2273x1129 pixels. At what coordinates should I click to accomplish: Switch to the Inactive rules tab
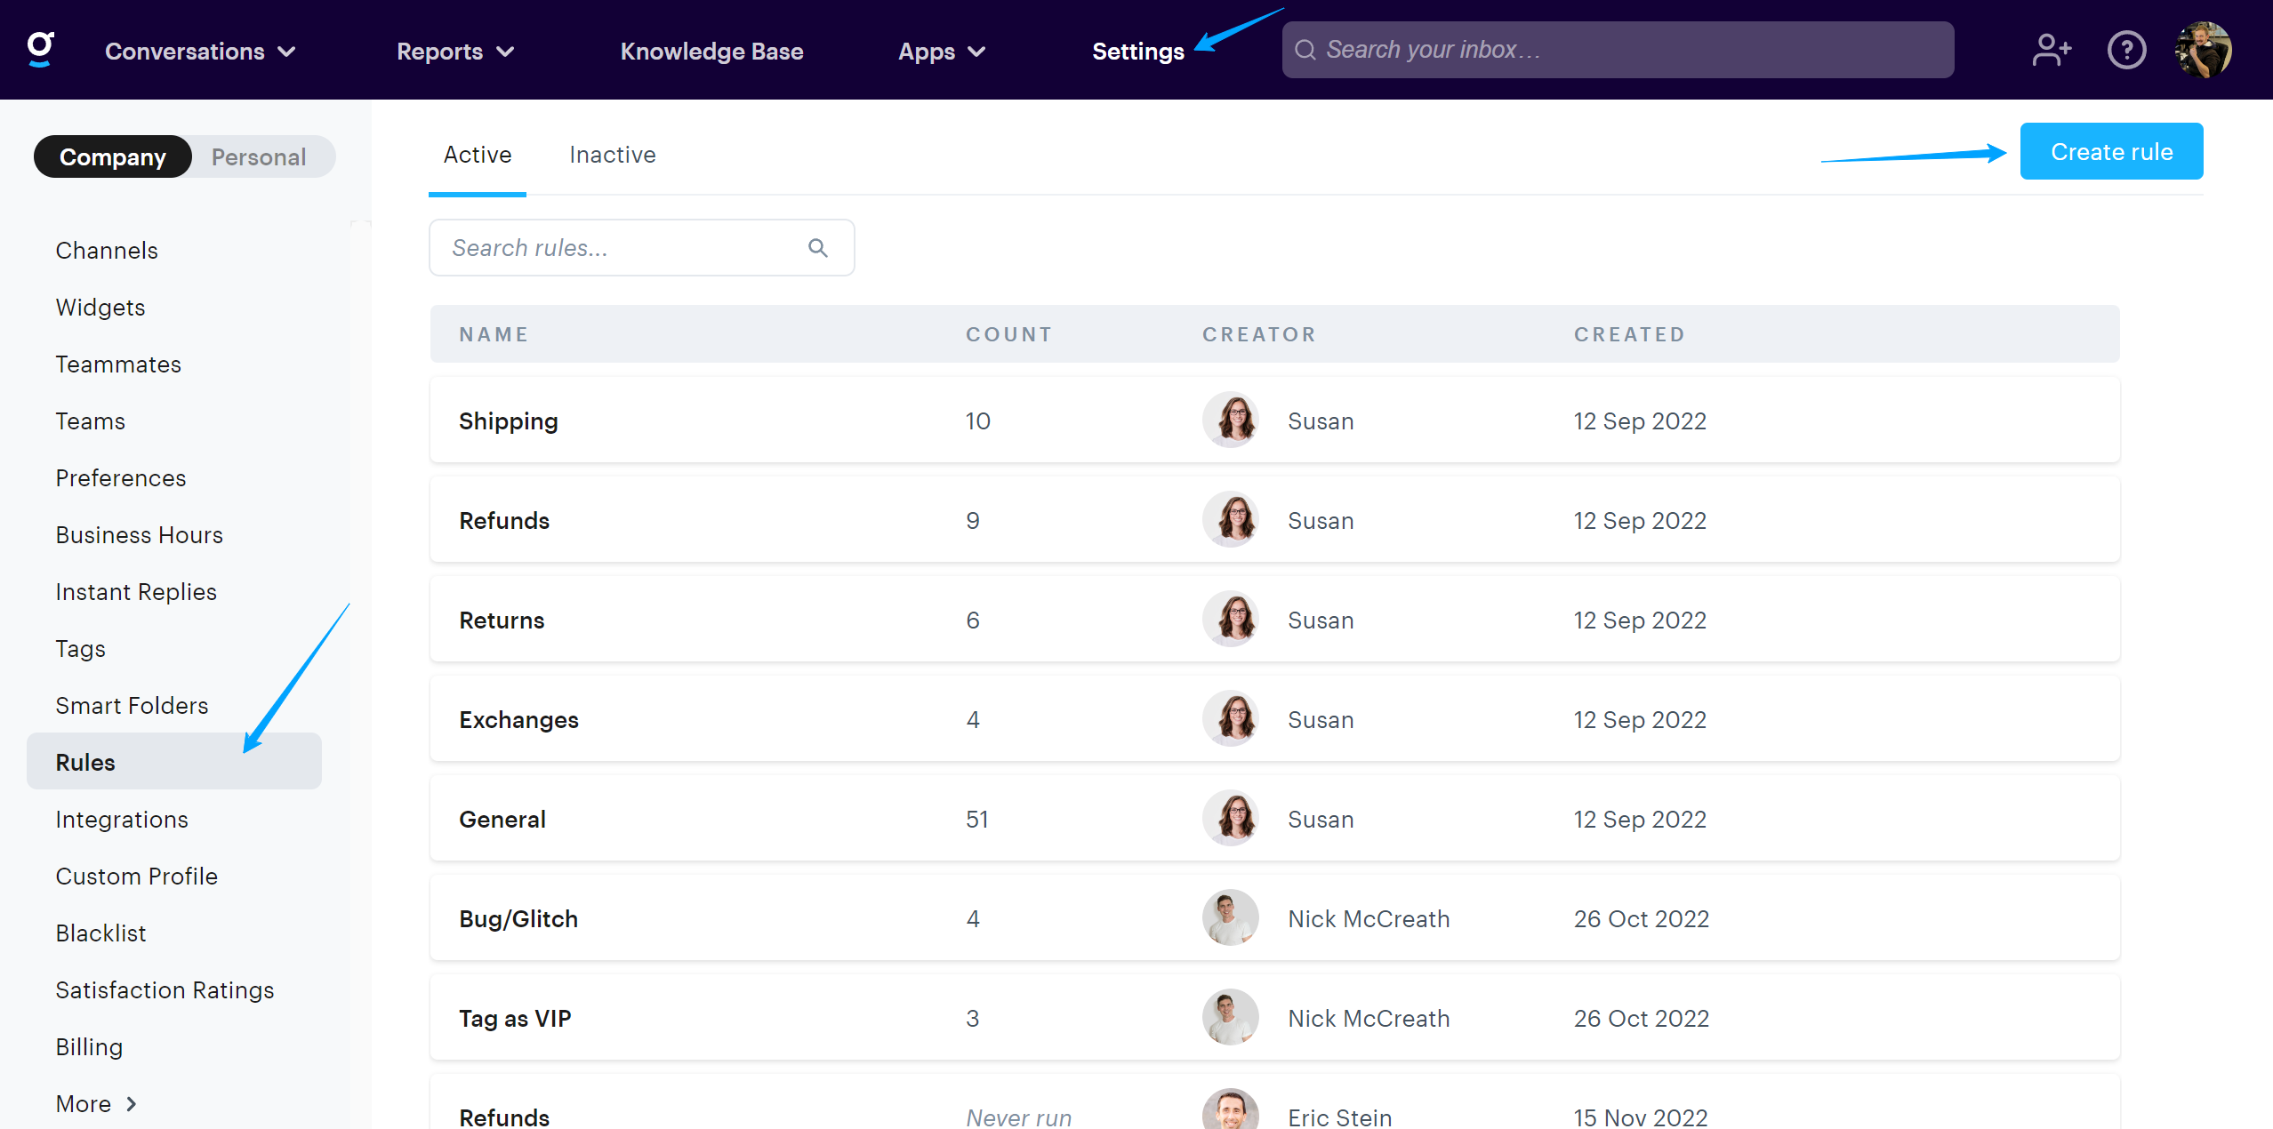(x=612, y=155)
